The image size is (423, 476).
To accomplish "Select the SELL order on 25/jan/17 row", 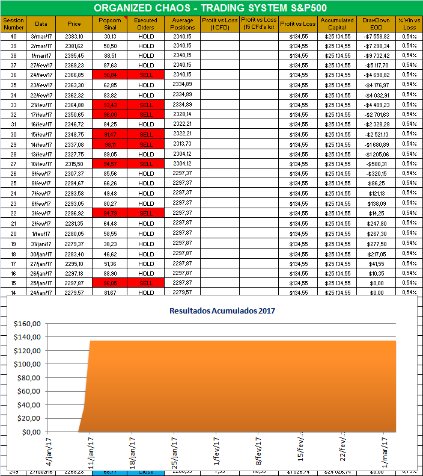I will point(146,283).
